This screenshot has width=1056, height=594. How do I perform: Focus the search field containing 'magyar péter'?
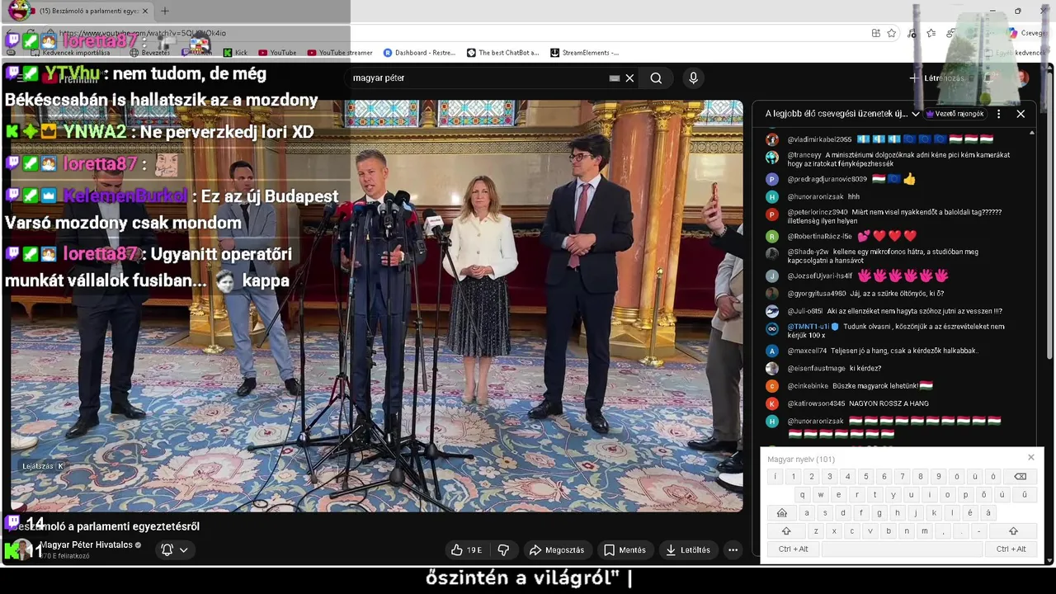click(478, 78)
